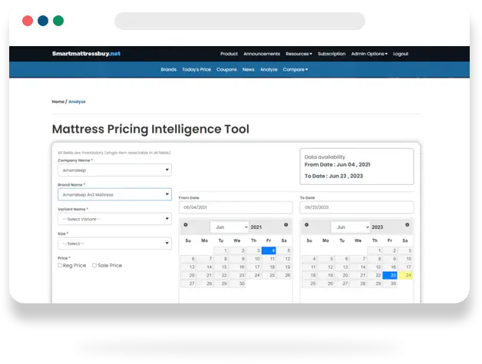Go to previous month in From Date calendar
Viewport: 482px width, 364px height.
(x=186, y=225)
